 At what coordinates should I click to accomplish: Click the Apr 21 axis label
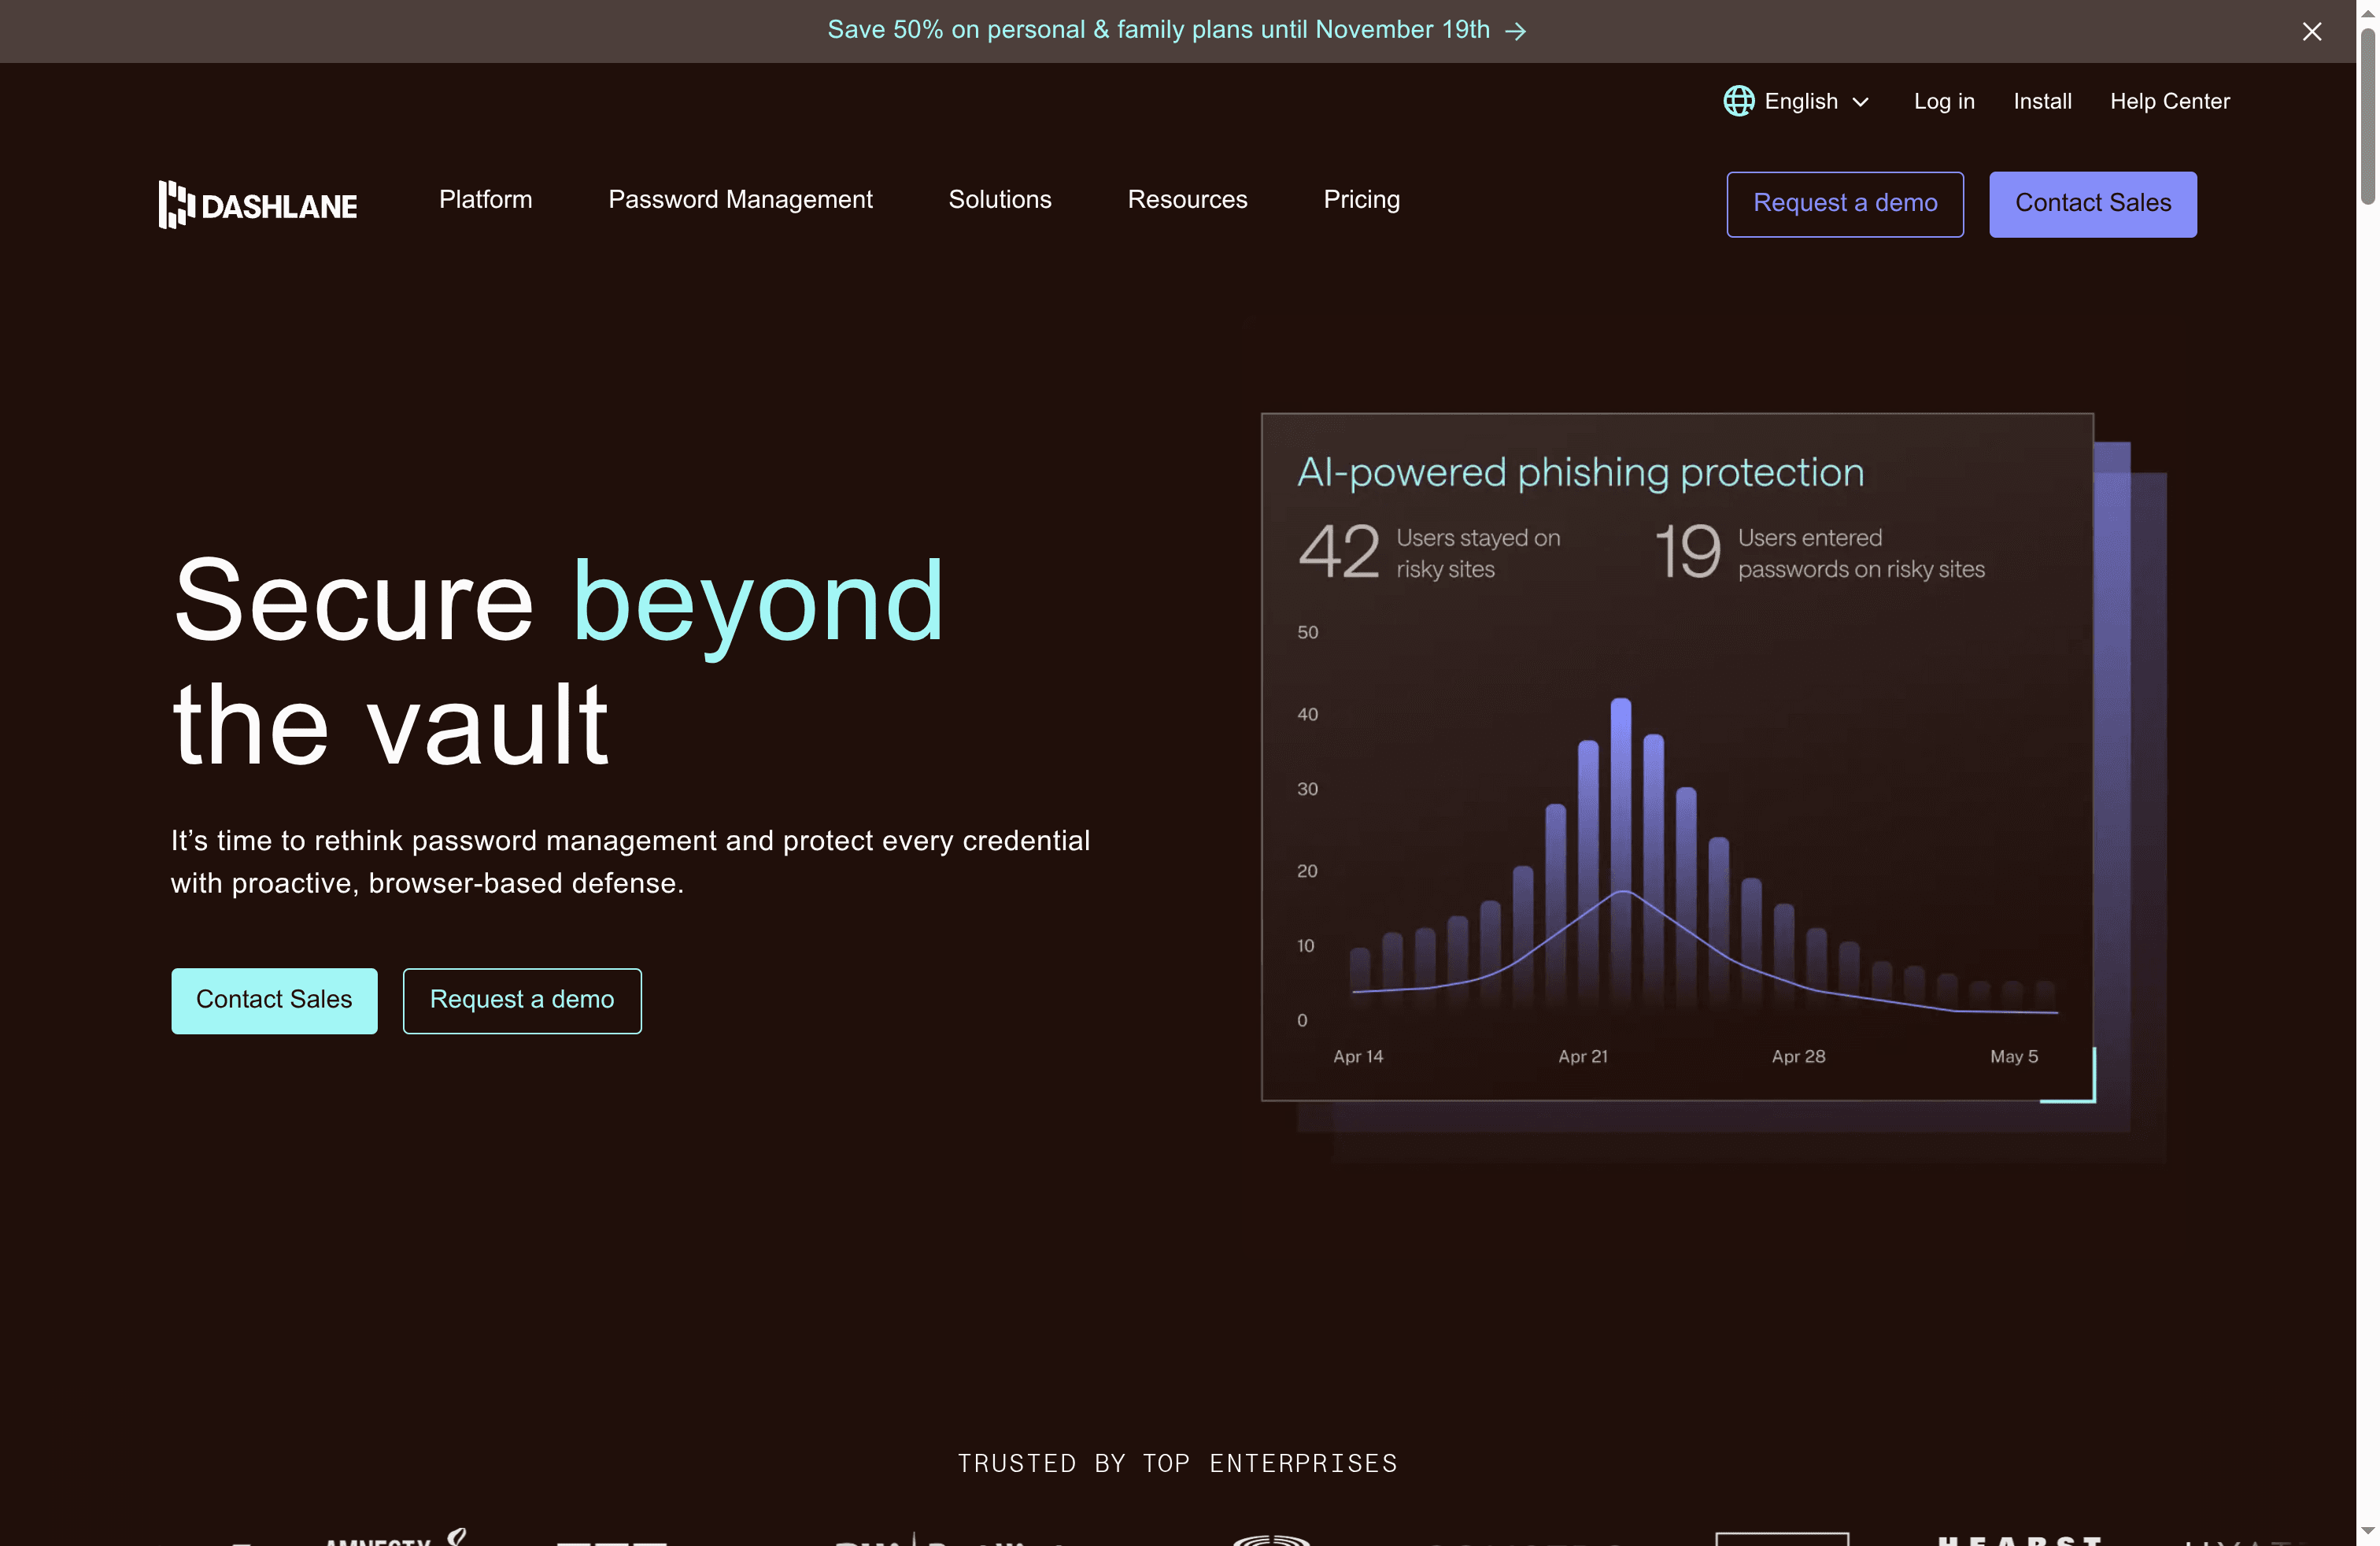pyautogui.click(x=1583, y=1056)
